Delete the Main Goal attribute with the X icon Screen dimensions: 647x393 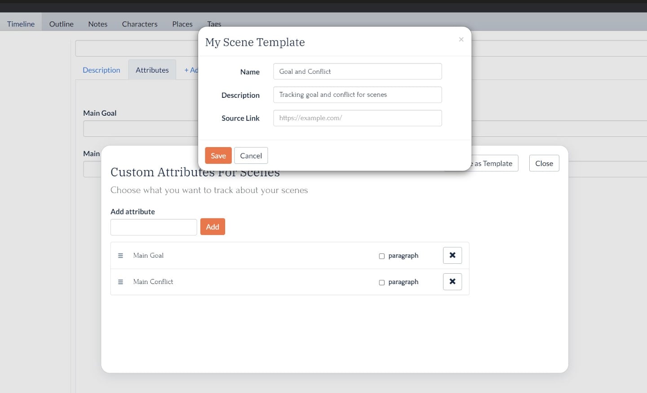coord(452,255)
